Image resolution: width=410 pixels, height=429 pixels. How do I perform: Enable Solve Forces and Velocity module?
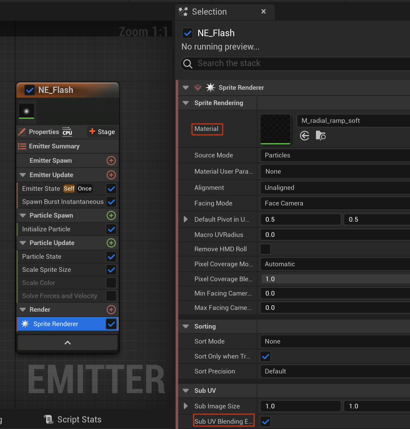(111, 296)
